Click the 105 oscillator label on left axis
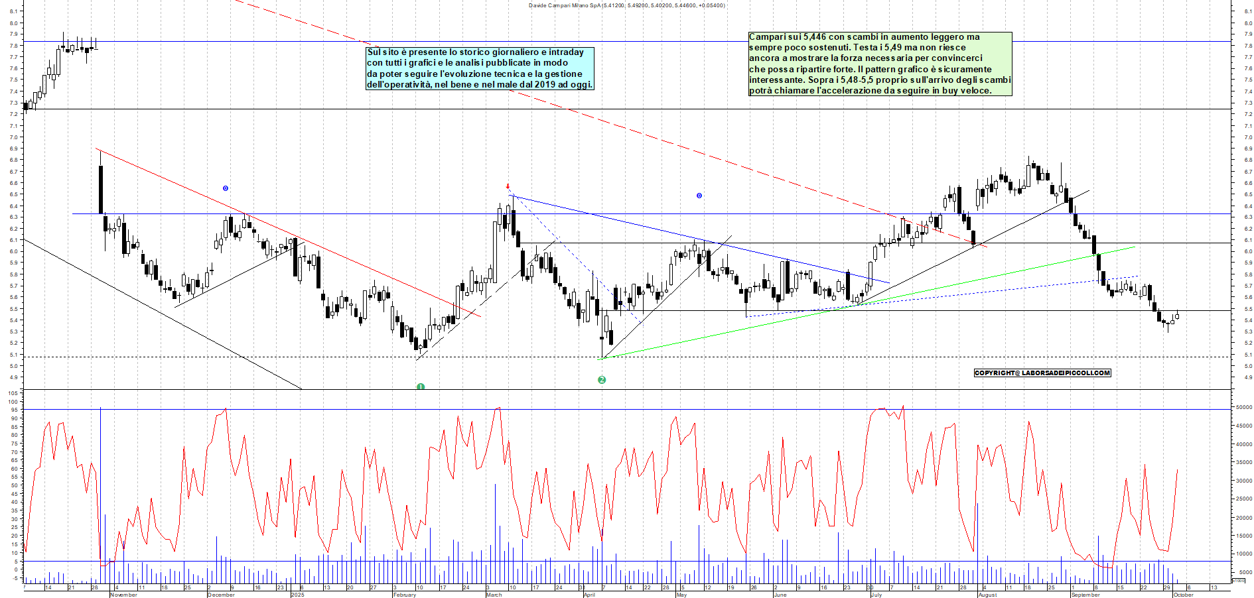Screen dimensions: 1254x598 tap(13, 393)
